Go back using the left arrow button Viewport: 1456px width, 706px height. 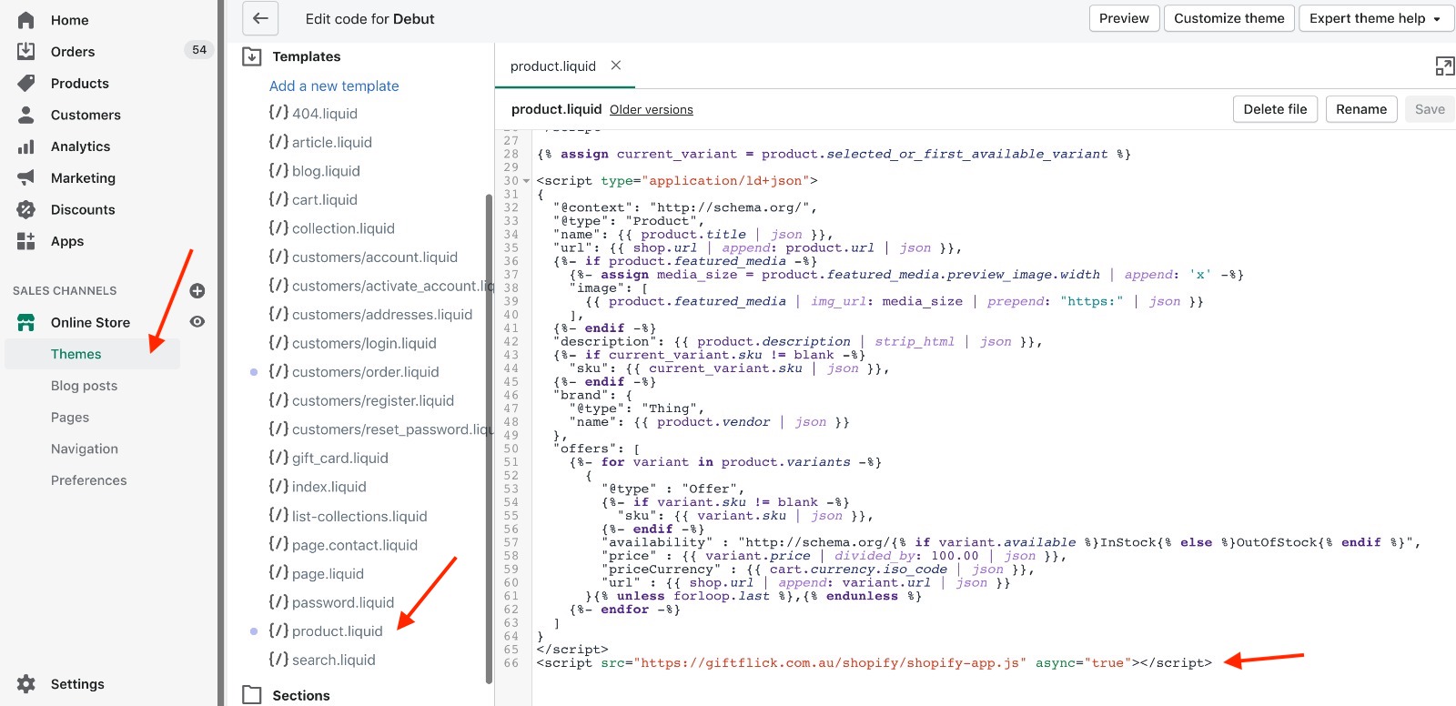[260, 18]
